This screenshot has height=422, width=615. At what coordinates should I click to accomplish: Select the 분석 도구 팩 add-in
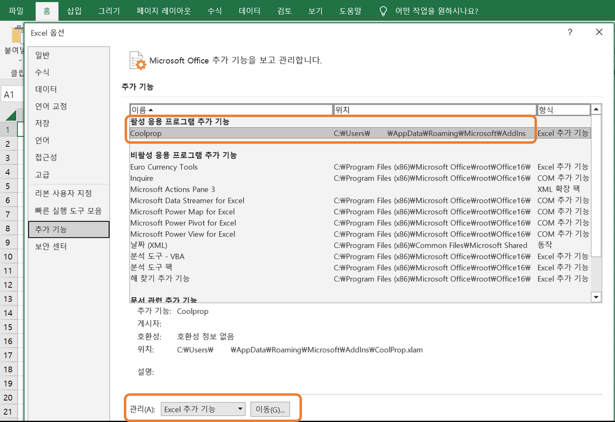point(360,267)
